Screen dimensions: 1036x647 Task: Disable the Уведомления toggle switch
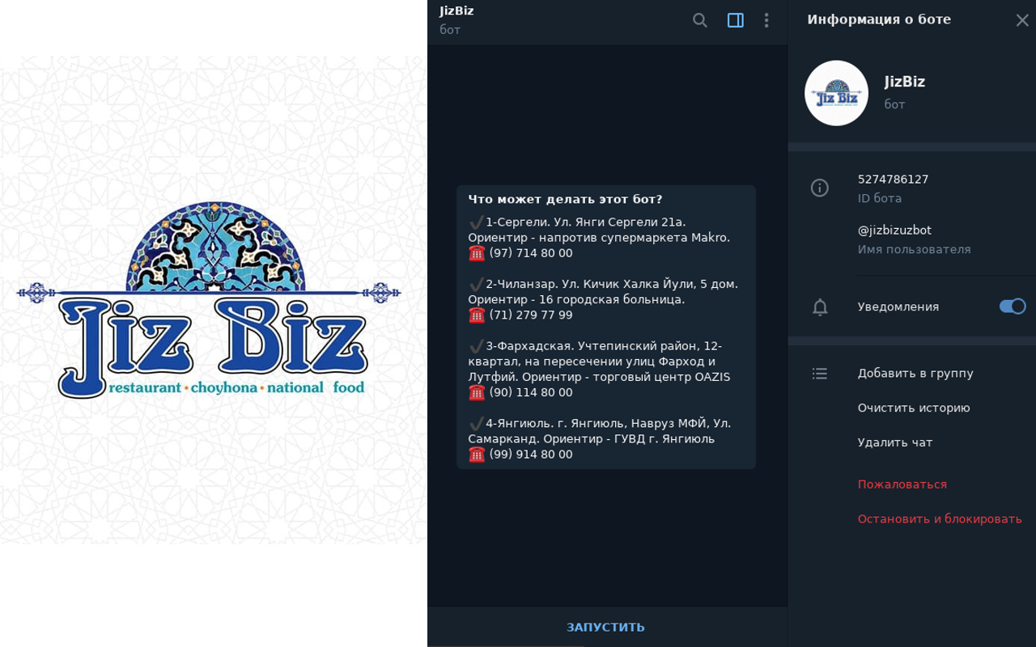[x=1013, y=307]
